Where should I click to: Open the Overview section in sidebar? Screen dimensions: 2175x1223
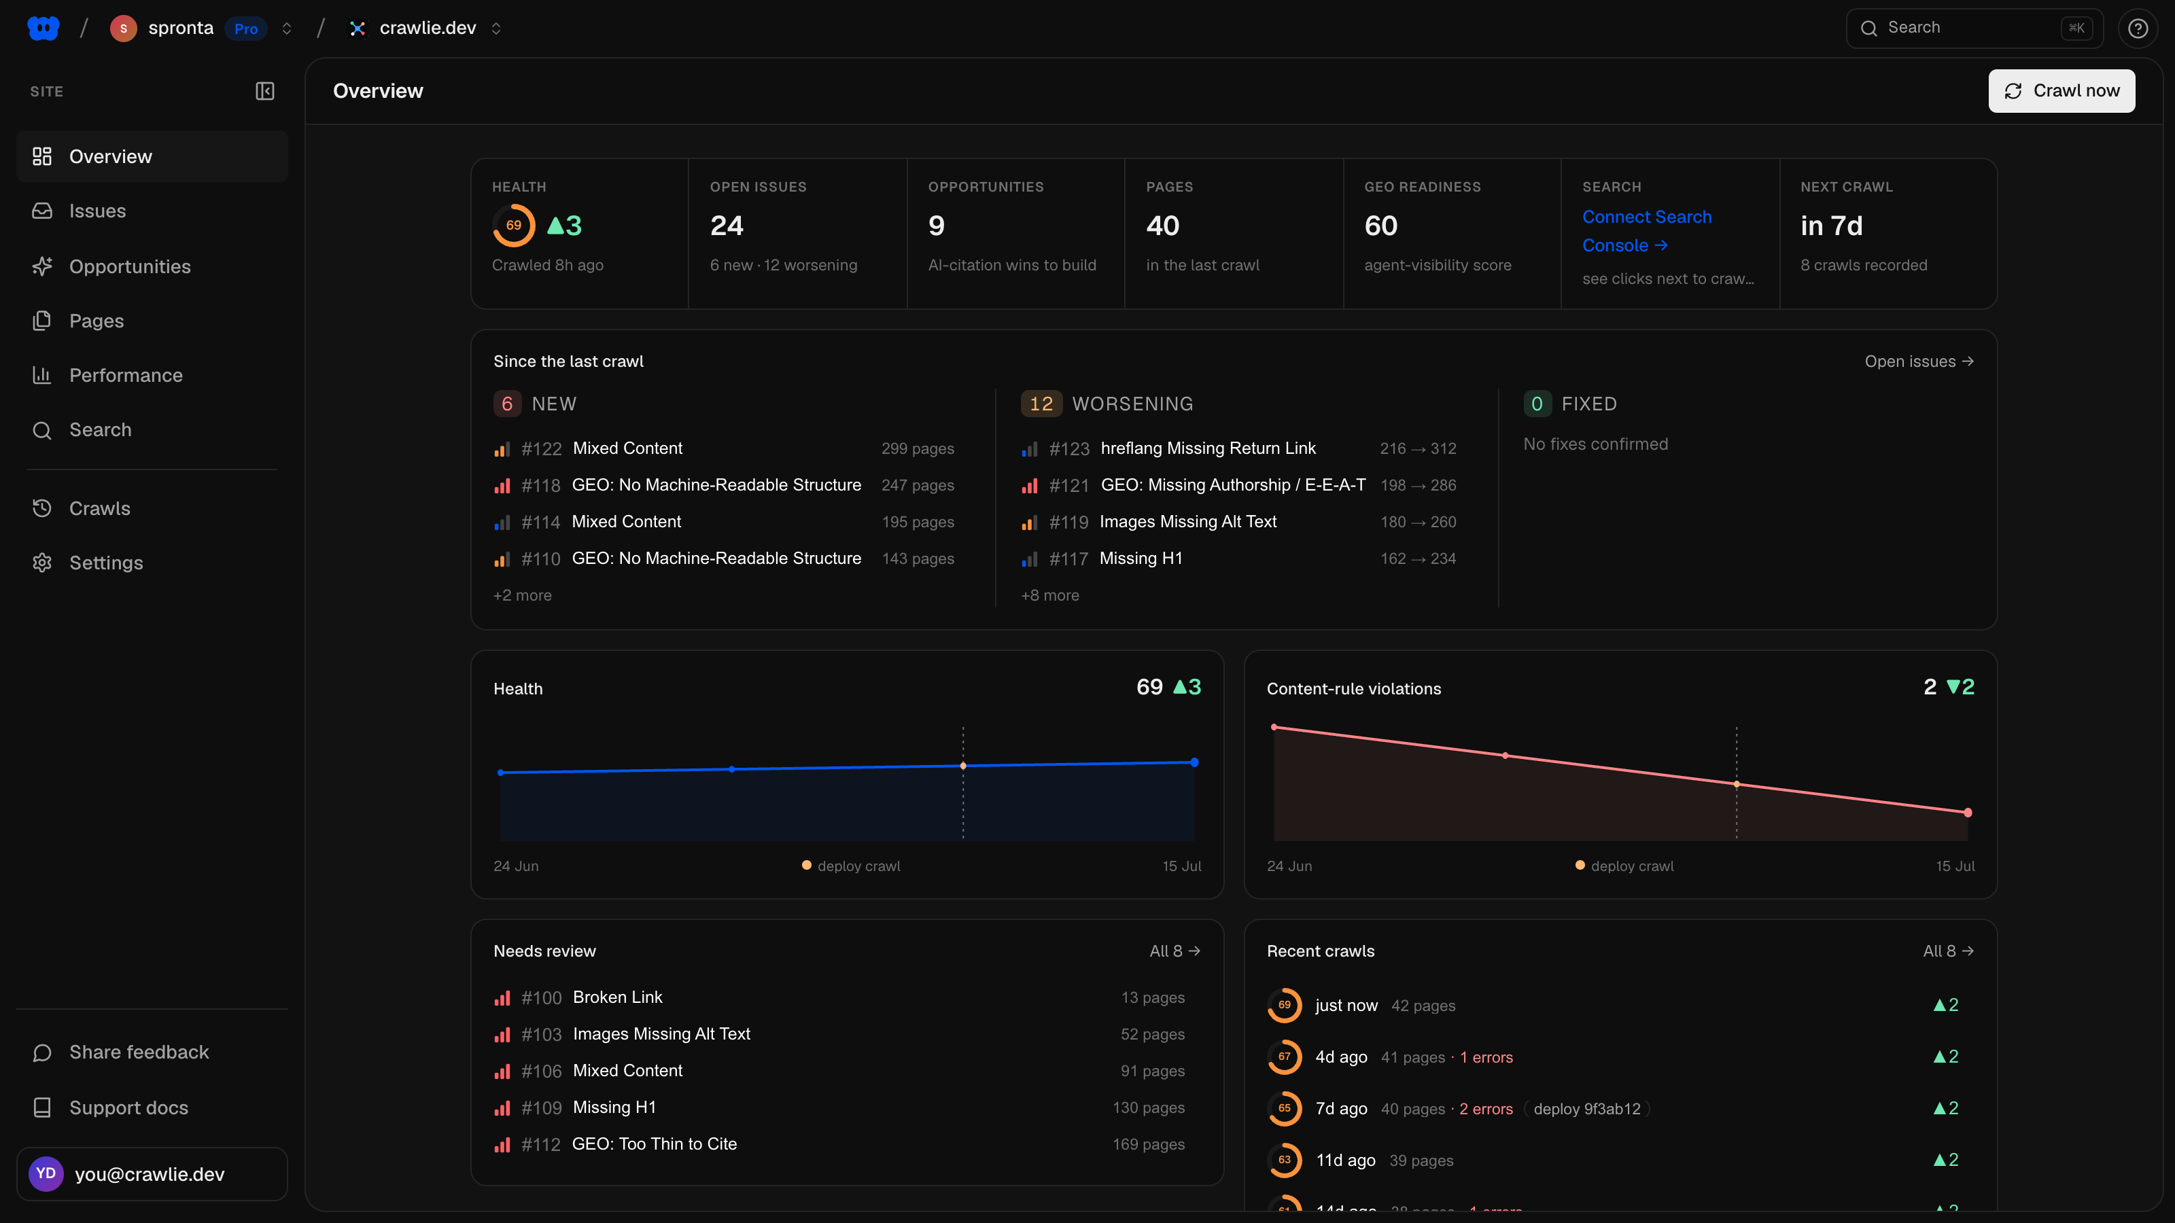click(152, 156)
